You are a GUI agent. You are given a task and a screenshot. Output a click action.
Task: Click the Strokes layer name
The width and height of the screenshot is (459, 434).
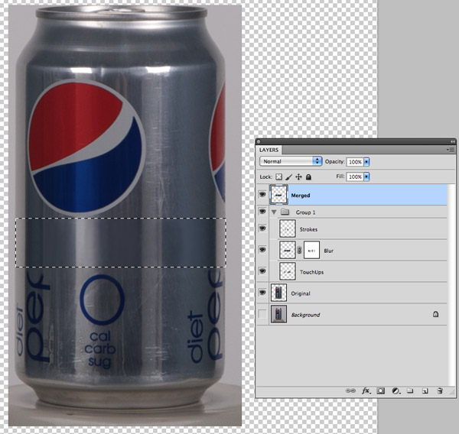point(308,229)
